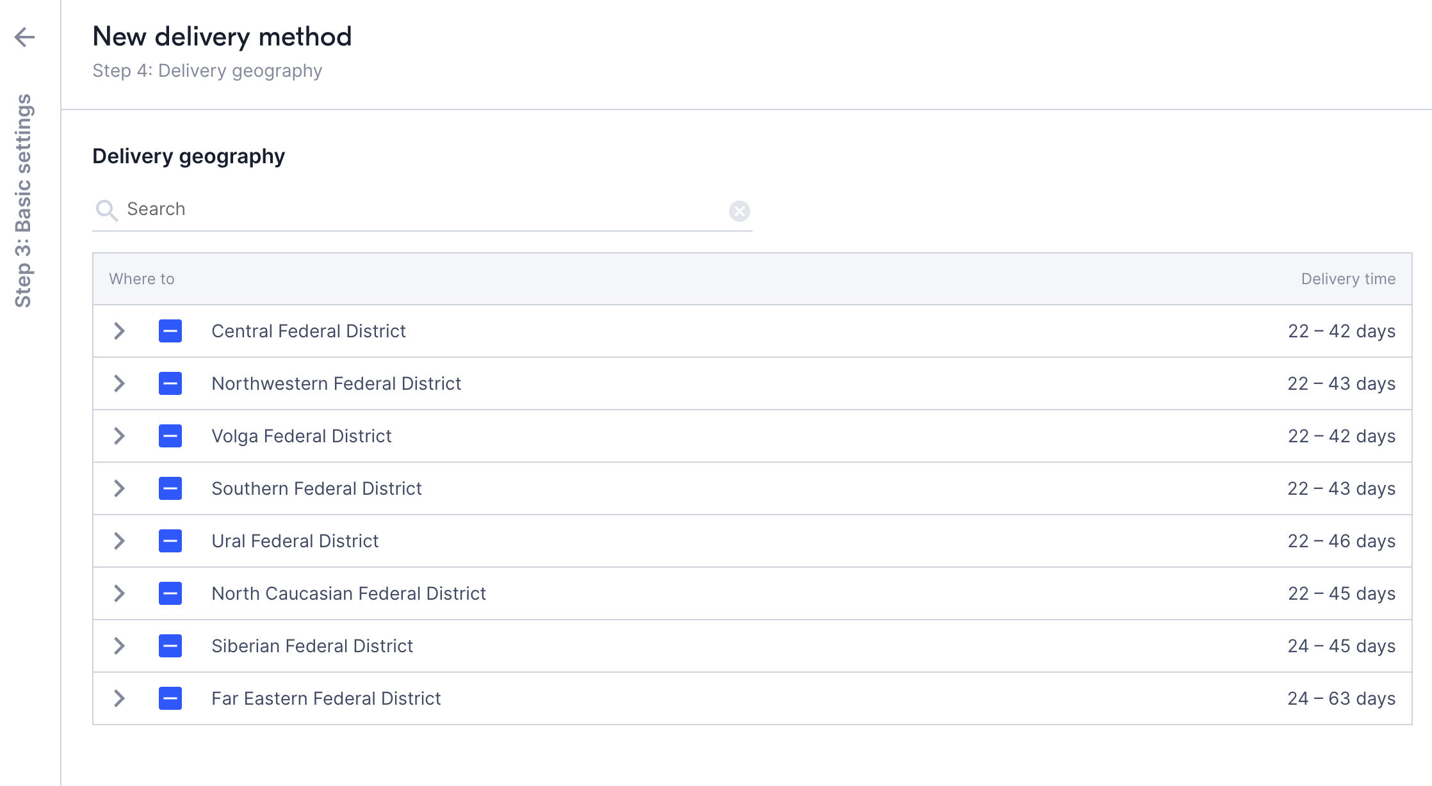Viewport: 1432px width, 786px height.
Task: Toggle Volga Federal District checkbox
Action: click(170, 436)
